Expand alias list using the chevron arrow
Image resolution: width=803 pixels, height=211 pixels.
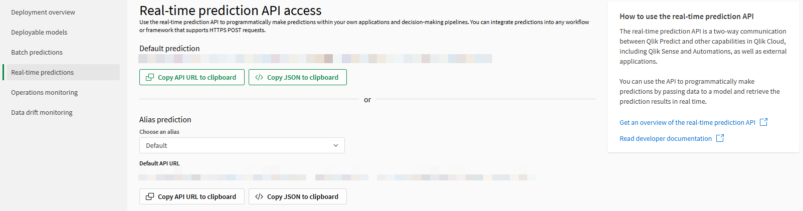[336, 145]
